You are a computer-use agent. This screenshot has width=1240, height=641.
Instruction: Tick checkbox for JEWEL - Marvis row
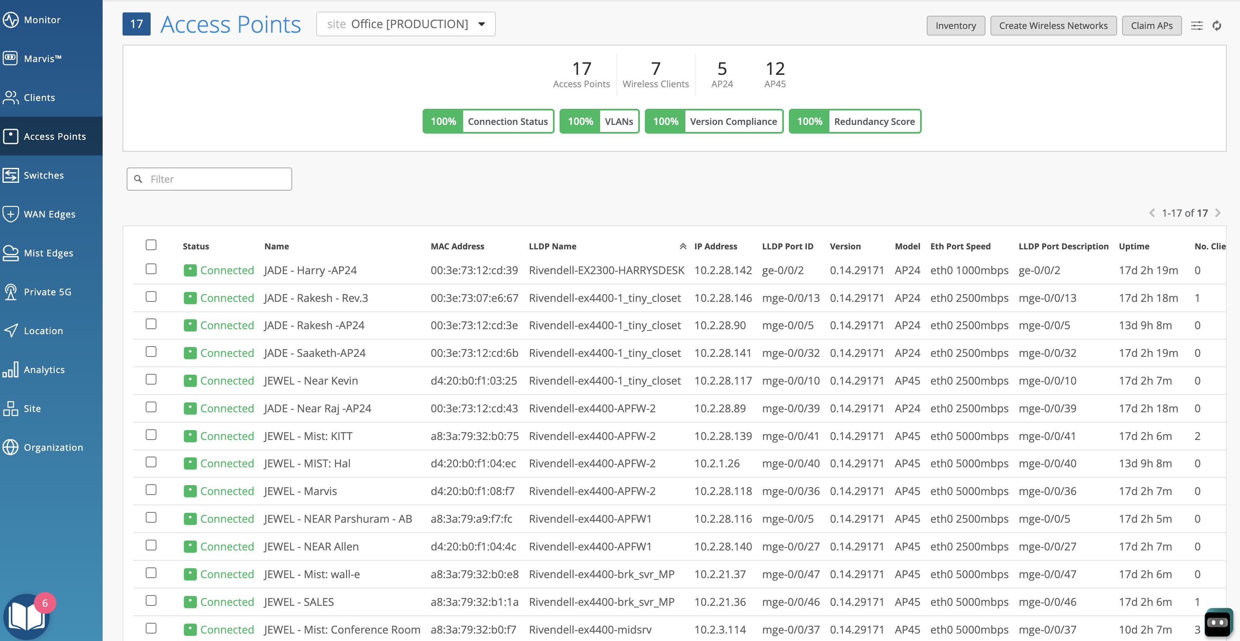click(x=151, y=490)
